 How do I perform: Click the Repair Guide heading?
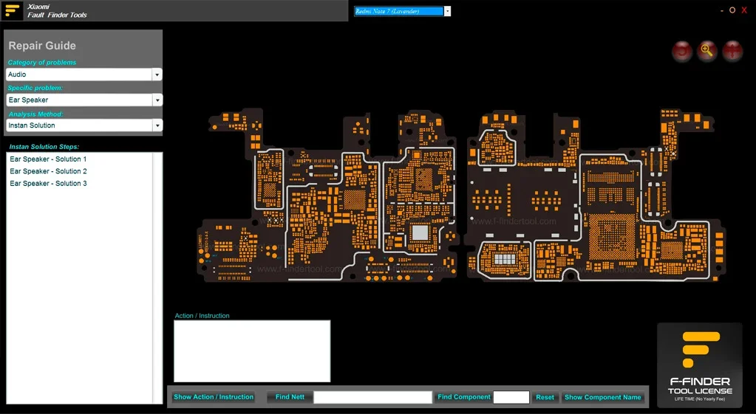pyautogui.click(x=42, y=46)
